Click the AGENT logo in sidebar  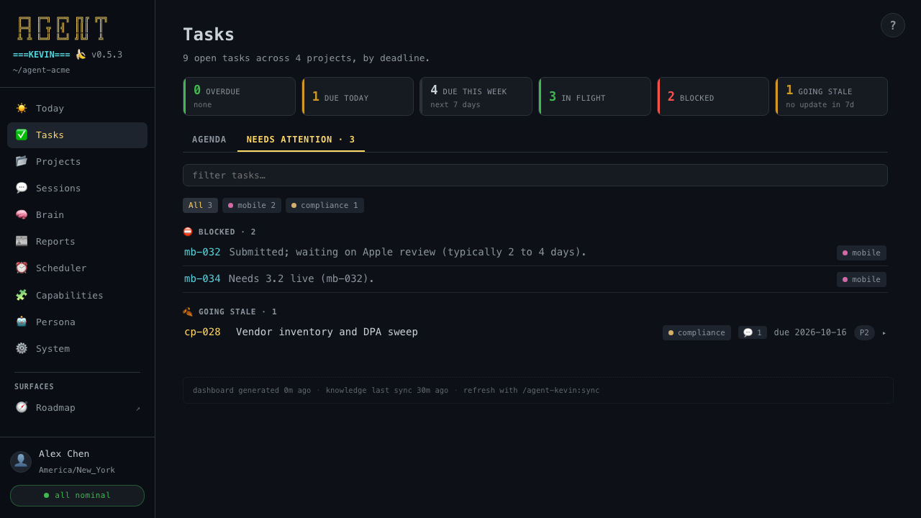pos(63,28)
